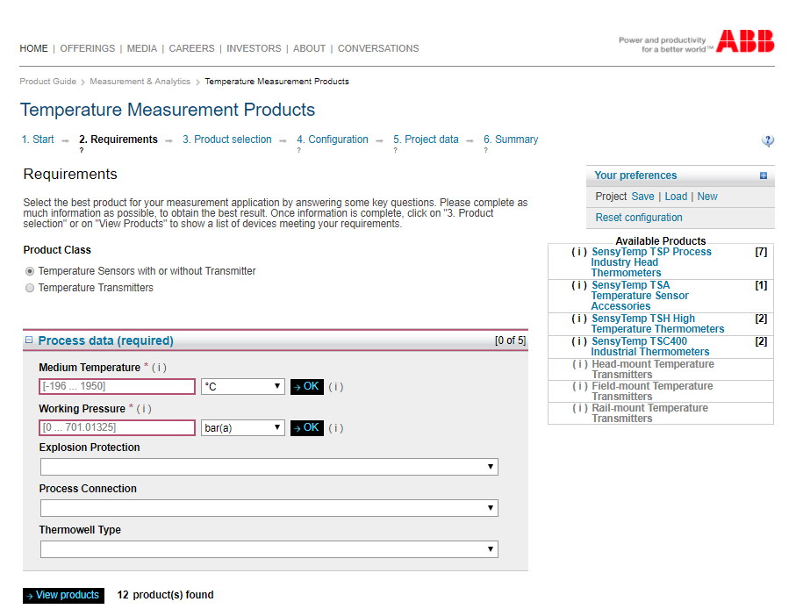Screen dimensions: 796x616
Task: Focus the Working Pressure input field
Action: tap(118, 427)
